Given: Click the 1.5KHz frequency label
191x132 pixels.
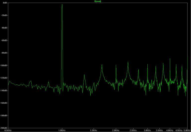Looking at the screenshot, I should coord(94,130).
